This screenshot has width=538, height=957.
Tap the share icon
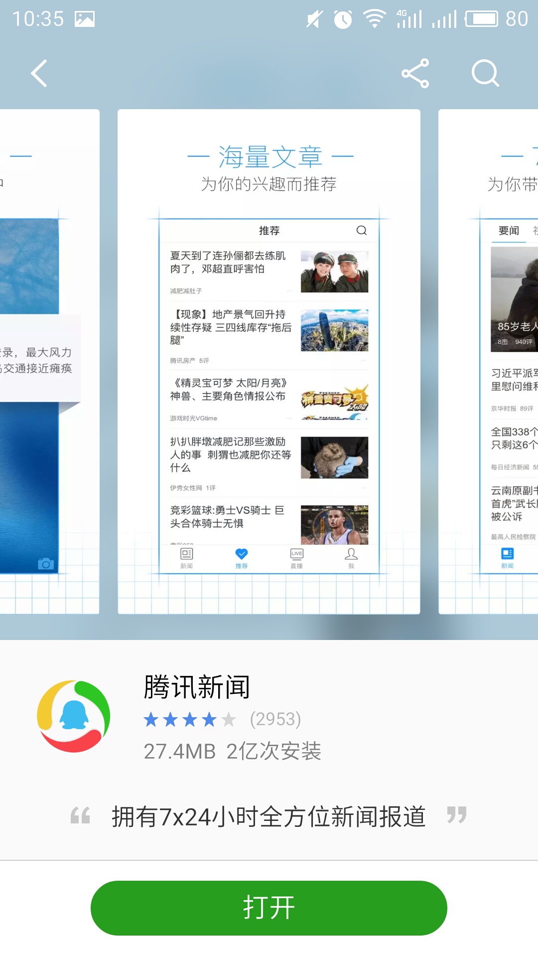coord(415,74)
